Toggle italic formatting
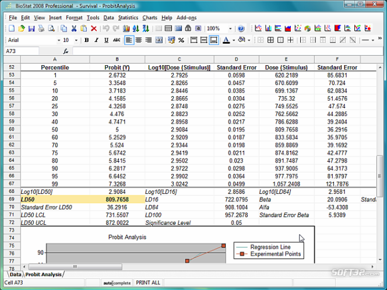Viewport: 387px width, 290px height. (x=97, y=40)
